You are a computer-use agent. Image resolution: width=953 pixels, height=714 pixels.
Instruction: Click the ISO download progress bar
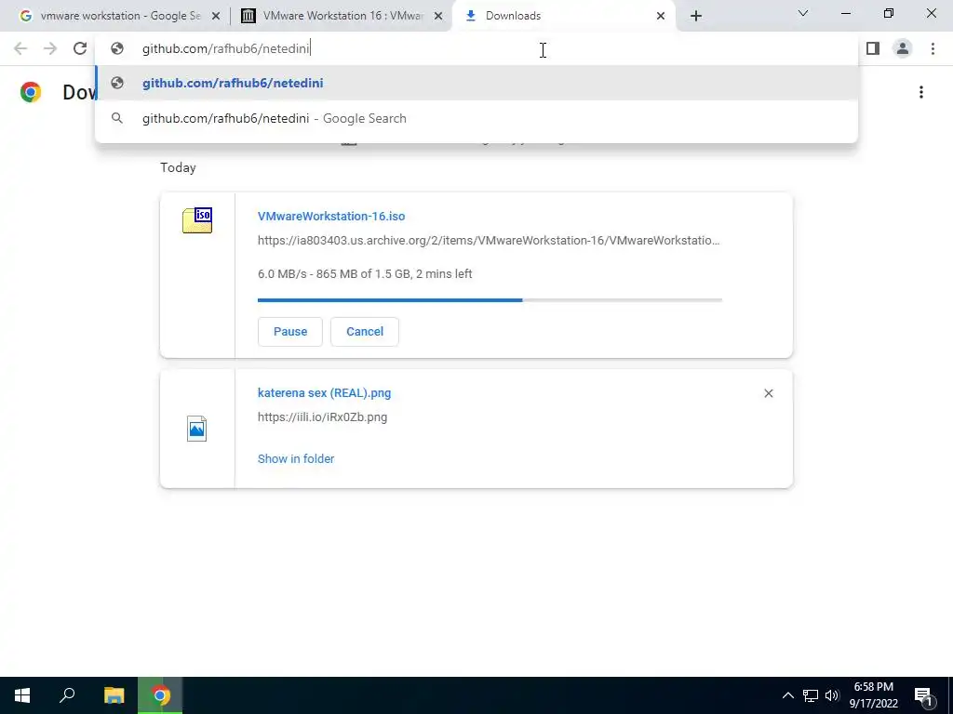pos(490,300)
